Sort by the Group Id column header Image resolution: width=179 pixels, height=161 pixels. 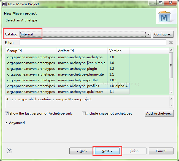click(x=31, y=51)
